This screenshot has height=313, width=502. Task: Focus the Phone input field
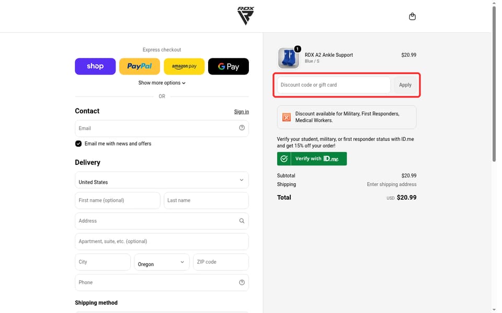pyautogui.click(x=162, y=283)
